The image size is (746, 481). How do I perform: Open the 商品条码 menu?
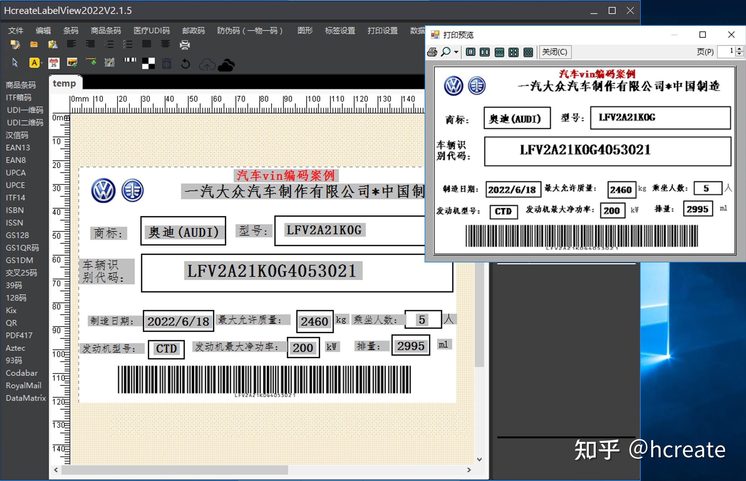(106, 30)
